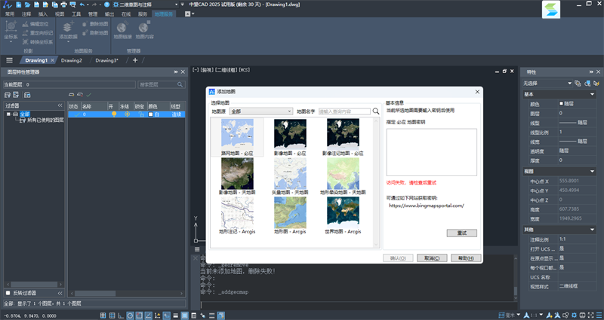
Task: Switch to the 插入 ribbon tab
Action: (43, 14)
